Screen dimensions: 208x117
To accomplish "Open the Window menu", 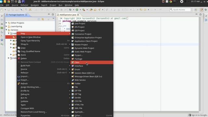I will [x=69, y=5].
